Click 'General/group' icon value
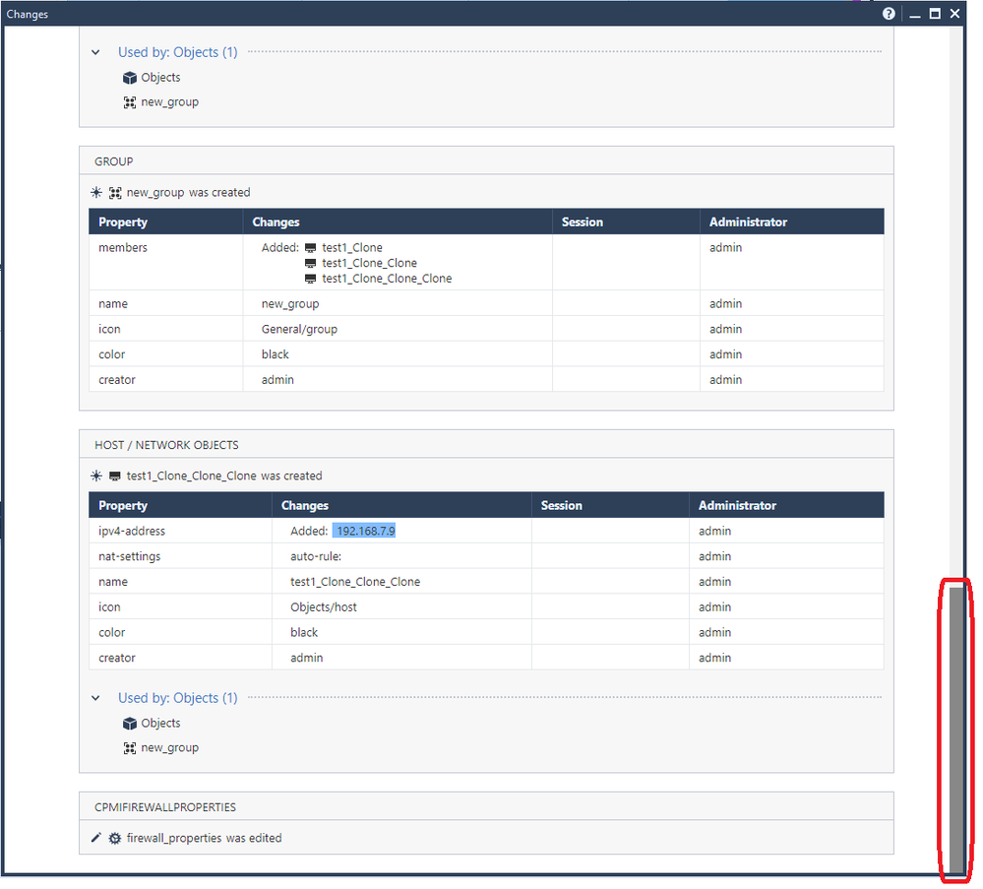 300,330
